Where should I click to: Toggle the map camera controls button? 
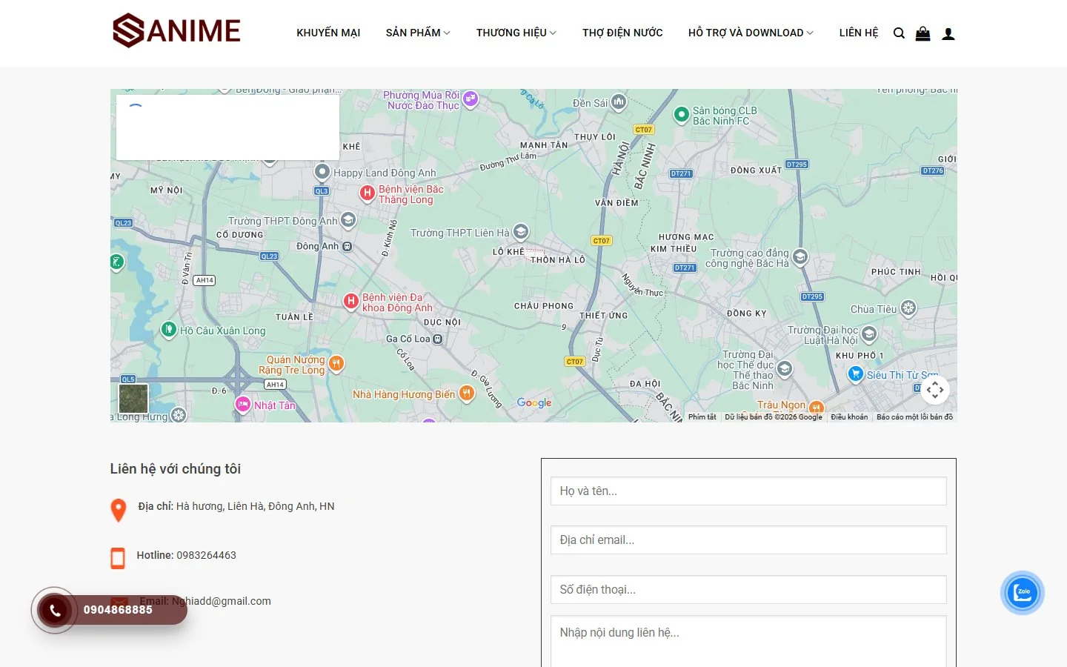(935, 390)
